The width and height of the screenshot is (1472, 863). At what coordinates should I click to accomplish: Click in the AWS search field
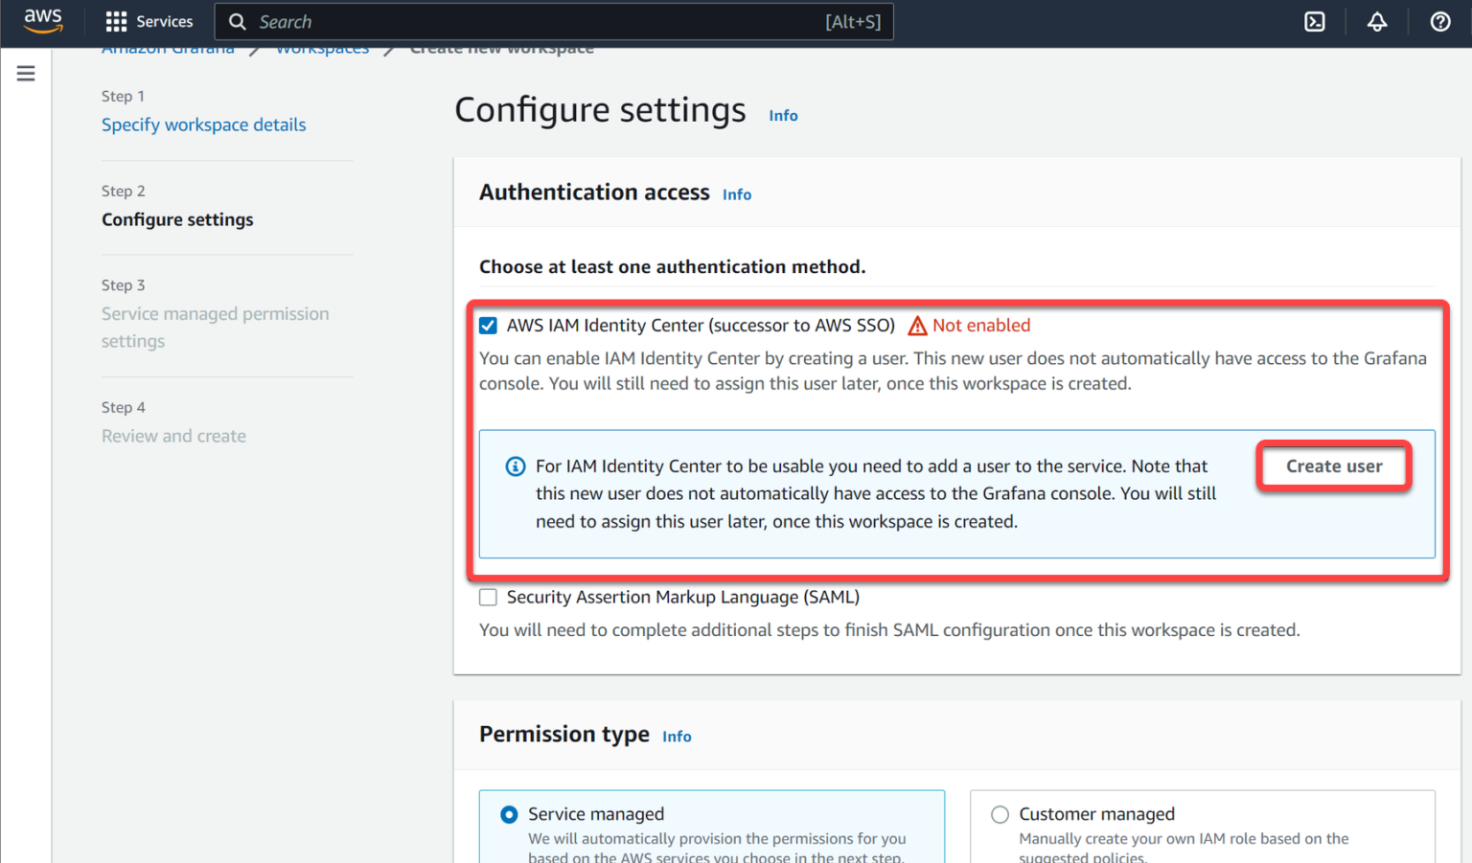pyautogui.click(x=537, y=21)
